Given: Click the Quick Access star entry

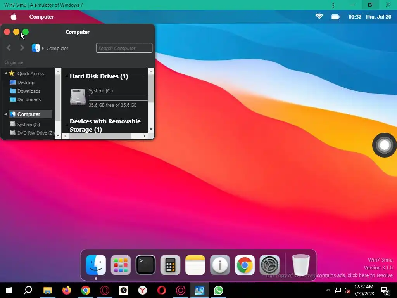Looking at the screenshot, I should click(26, 73).
